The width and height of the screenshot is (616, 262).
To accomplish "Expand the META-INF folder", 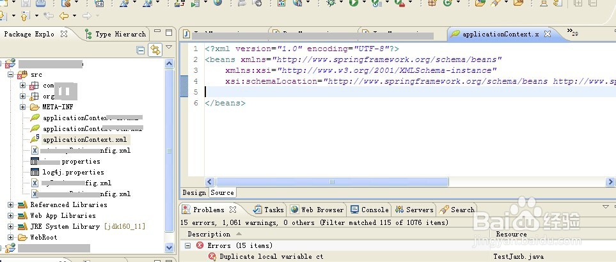I will click(x=22, y=107).
